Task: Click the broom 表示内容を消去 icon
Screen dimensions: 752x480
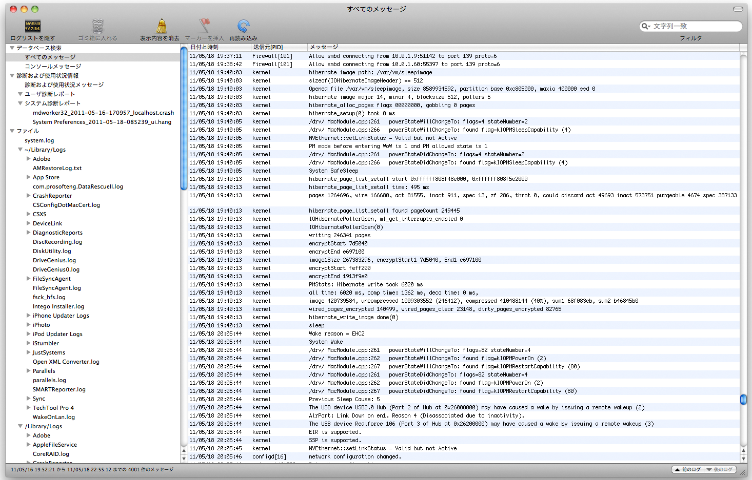Action: point(161,26)
